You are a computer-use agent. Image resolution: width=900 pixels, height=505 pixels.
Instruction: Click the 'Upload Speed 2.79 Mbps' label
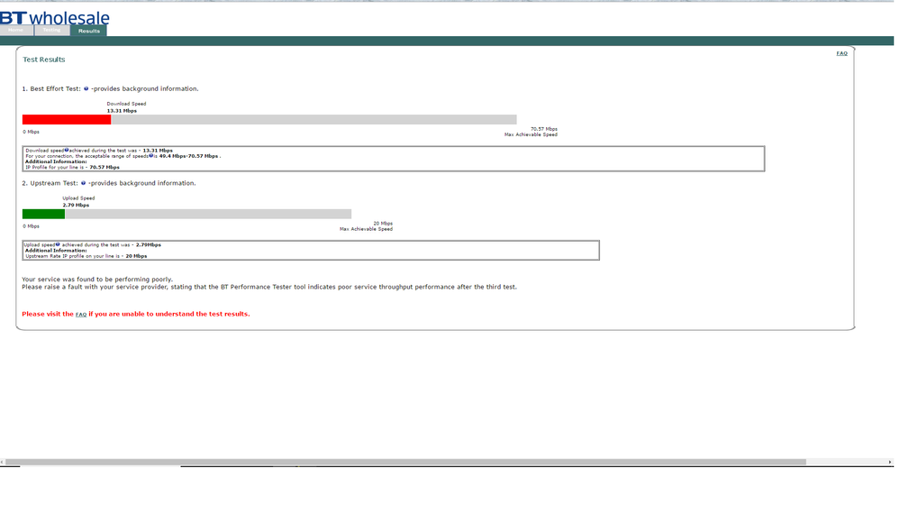(78, 201)
